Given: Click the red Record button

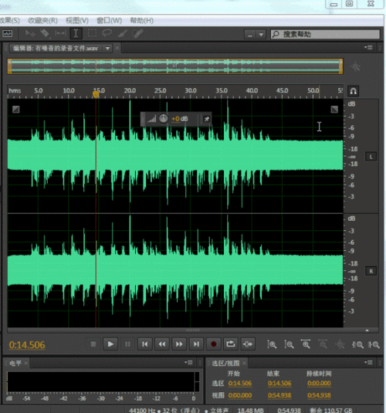Looking at the screenshot, I should click(213, 344).
